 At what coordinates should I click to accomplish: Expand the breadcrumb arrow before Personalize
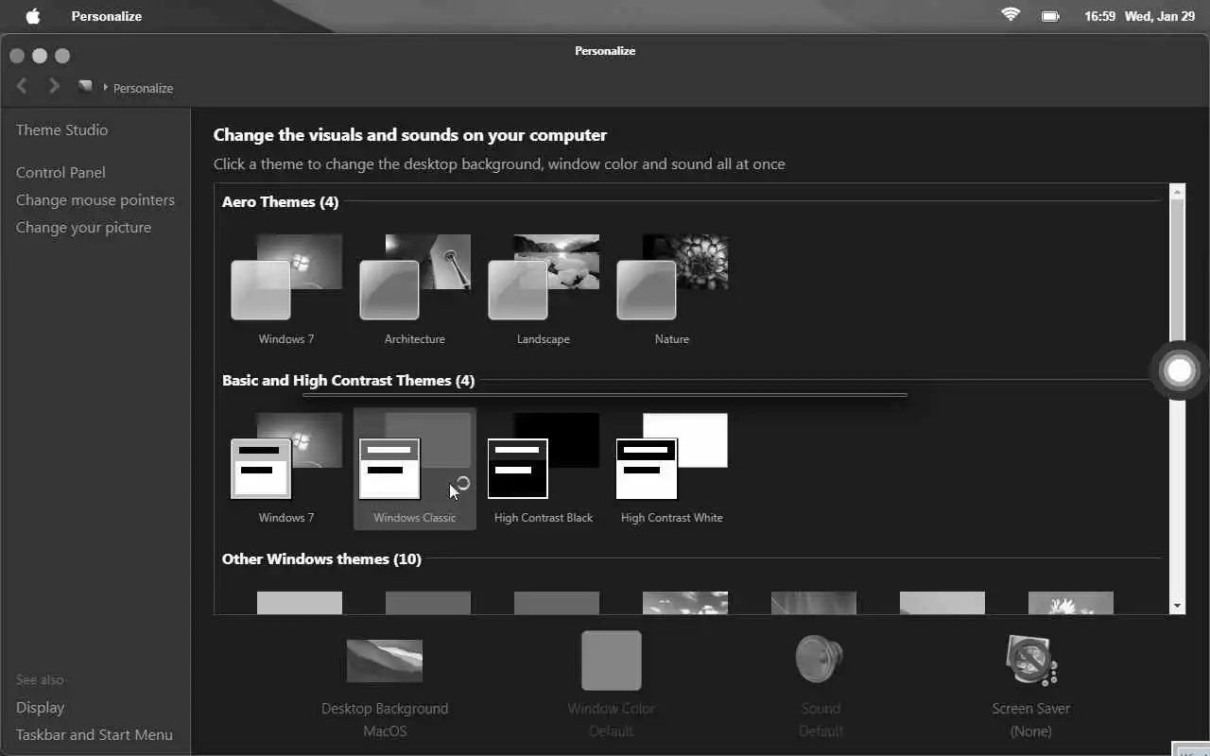click(x=105, y=87)
